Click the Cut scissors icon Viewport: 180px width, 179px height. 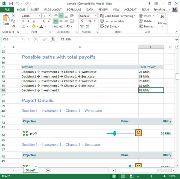[x=13, y=16]
